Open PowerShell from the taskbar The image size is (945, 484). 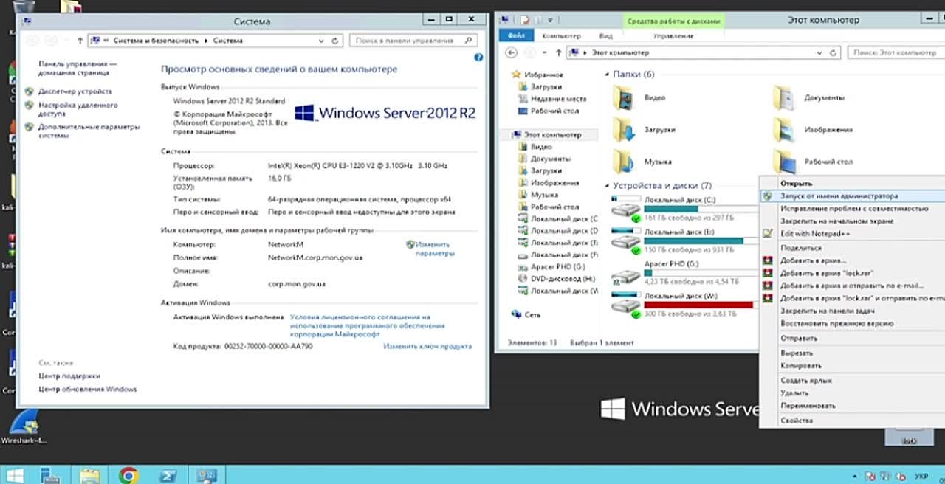(168, 476)
